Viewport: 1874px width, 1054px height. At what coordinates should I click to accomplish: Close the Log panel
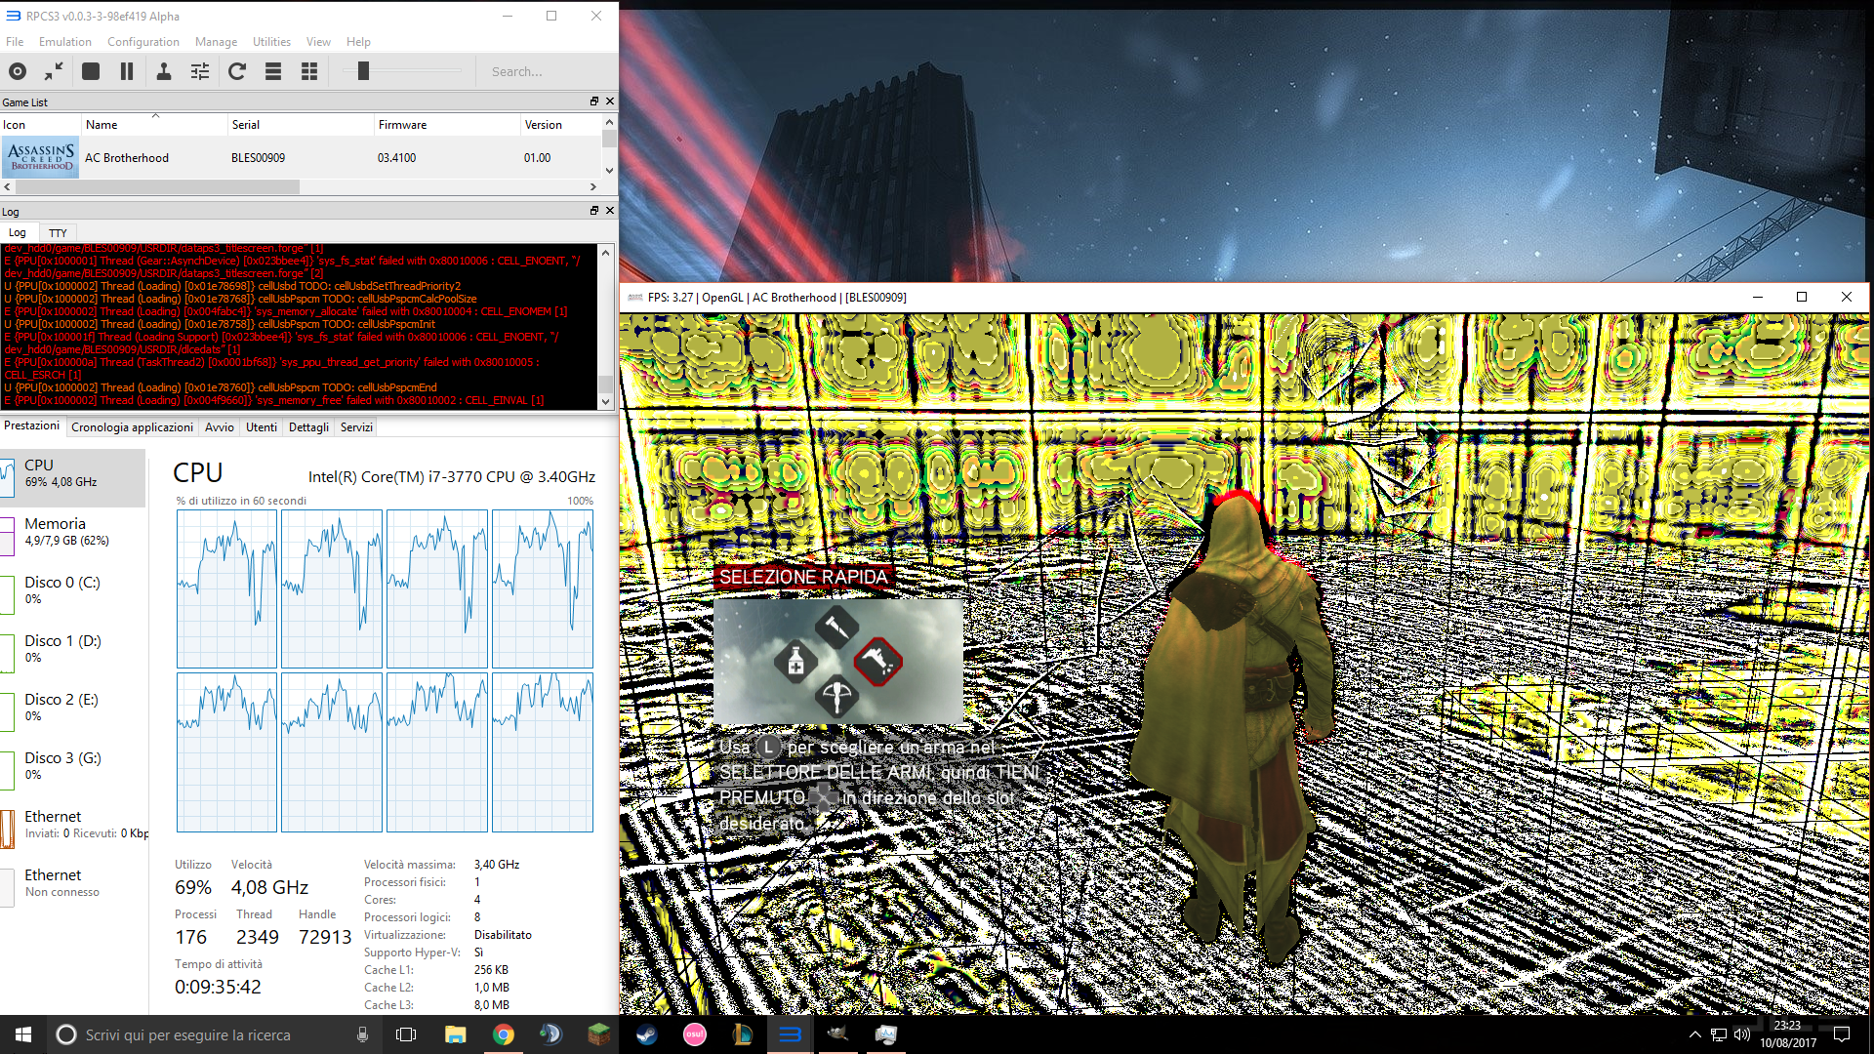pos(610,211)
